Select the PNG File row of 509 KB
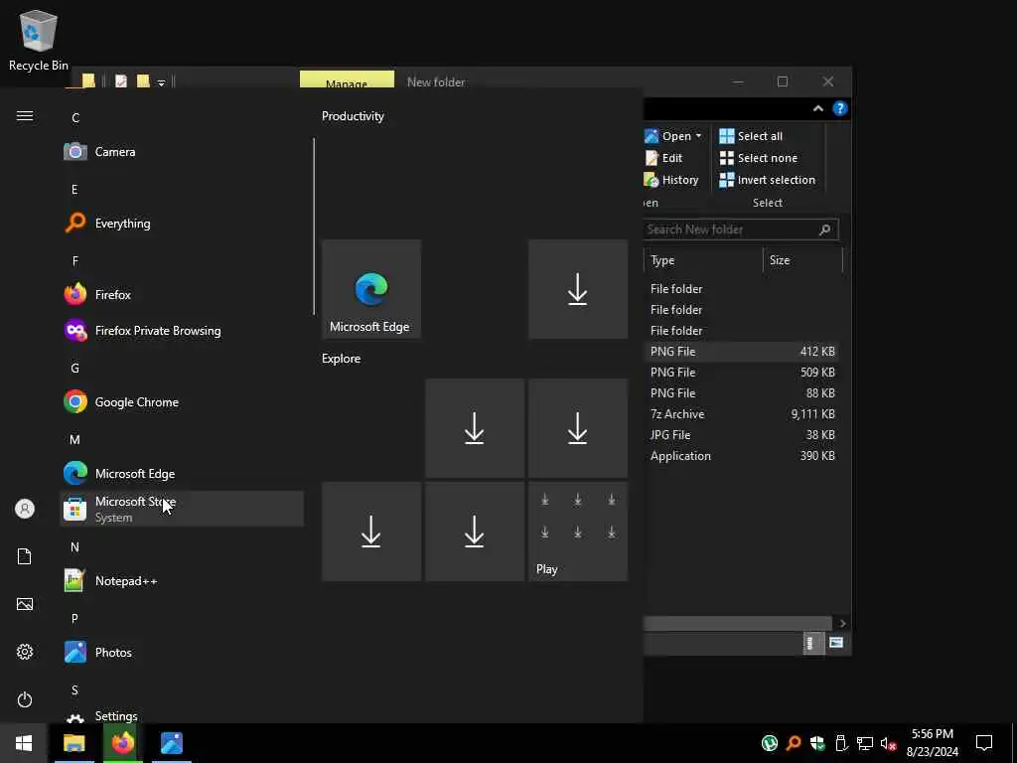Screen dimensions: 1017x763 743,373
